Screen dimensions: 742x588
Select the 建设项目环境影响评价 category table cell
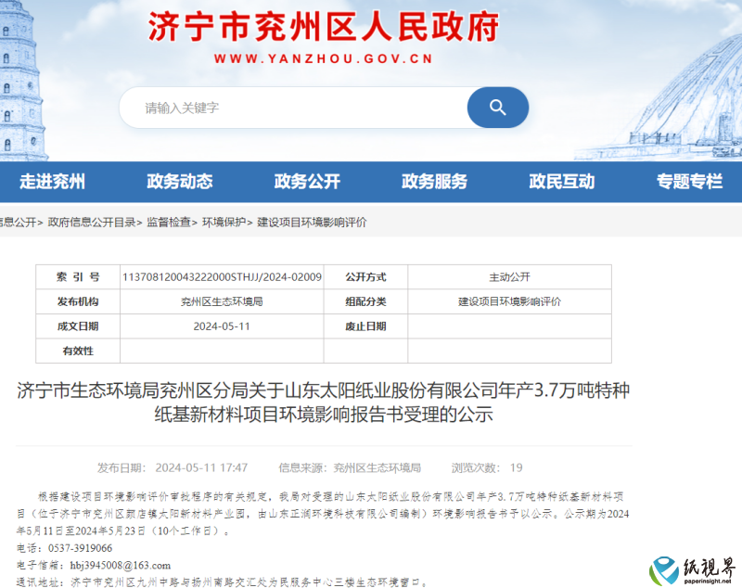[x=509, y=301]
